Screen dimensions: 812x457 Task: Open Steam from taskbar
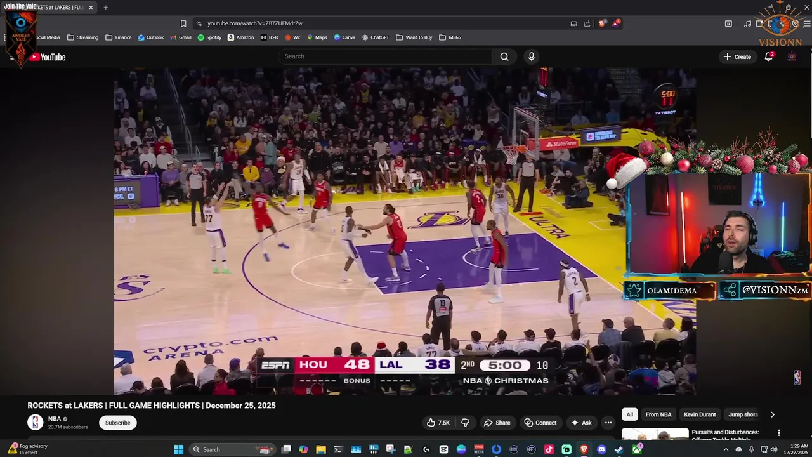[x=619, y=449]
